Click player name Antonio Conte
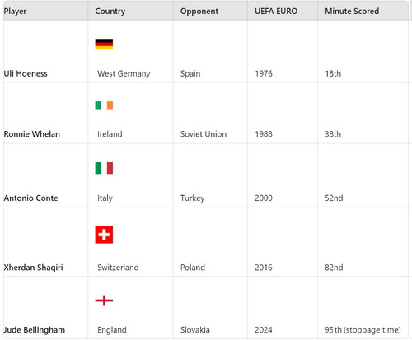Screen dimensions: 412x340 [x=30, y=198]
